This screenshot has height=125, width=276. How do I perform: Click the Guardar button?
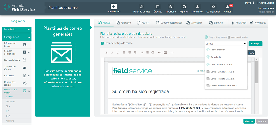coord(249,121)
